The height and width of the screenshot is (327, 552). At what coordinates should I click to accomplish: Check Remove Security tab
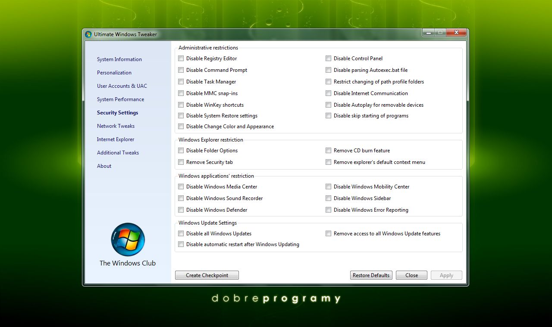point(181,162)
